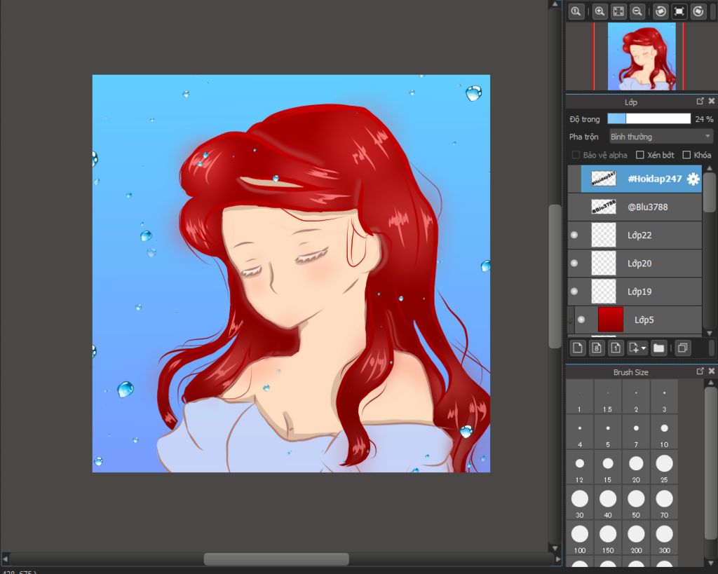This screenshot has width=718, height=574.
Task: Choose brush size 40
Action: click(x=608, y=503)
